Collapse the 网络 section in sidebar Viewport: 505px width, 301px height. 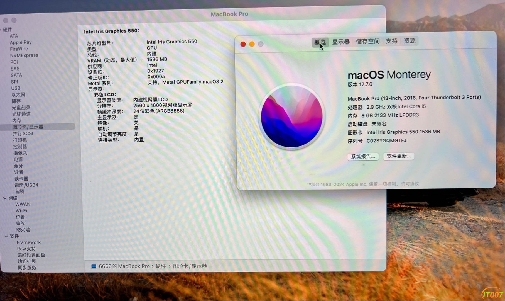click(x=5, y=198)
